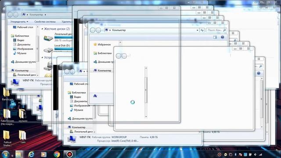Go forward in the Избранное Explorer window
281x158 pixels.
pos(98,30)
